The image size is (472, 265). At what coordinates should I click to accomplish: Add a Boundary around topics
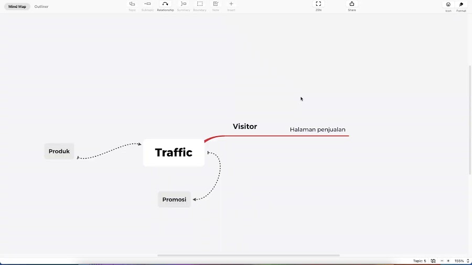[x=200, y=6]
